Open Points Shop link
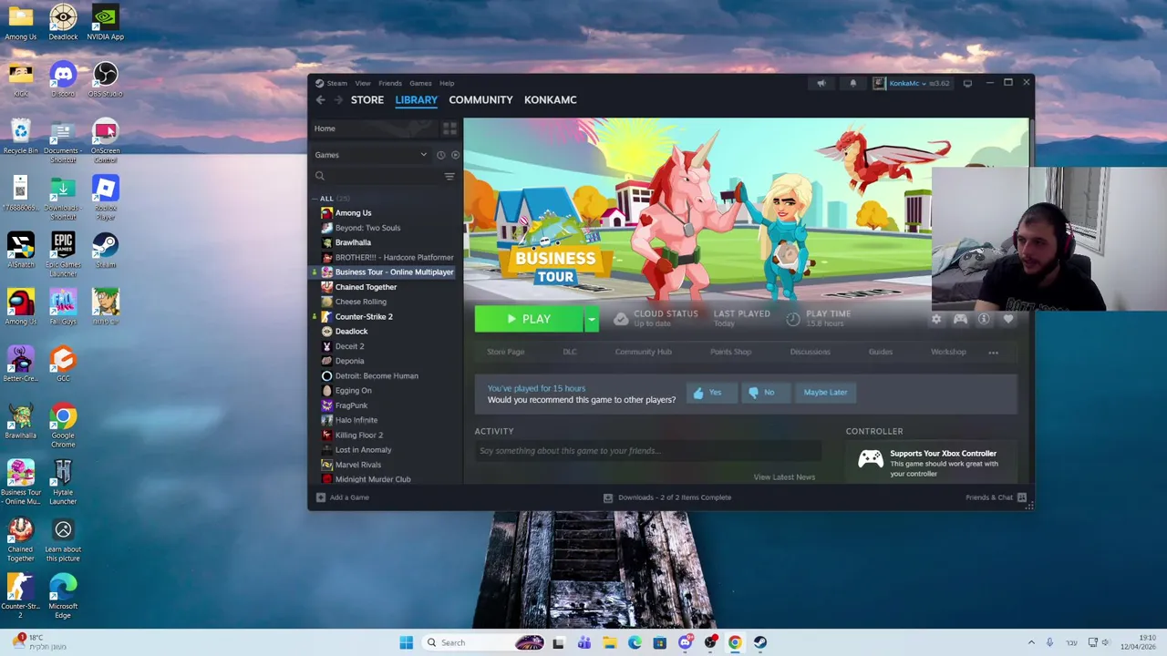 pyautogui.click(x=730, y=352)
